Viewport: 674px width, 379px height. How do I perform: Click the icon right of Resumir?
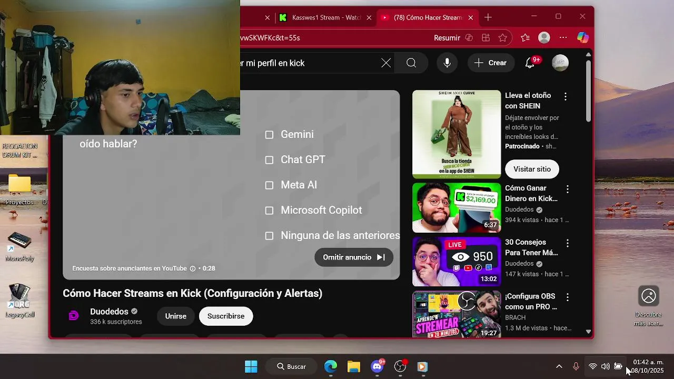(469, 38)
